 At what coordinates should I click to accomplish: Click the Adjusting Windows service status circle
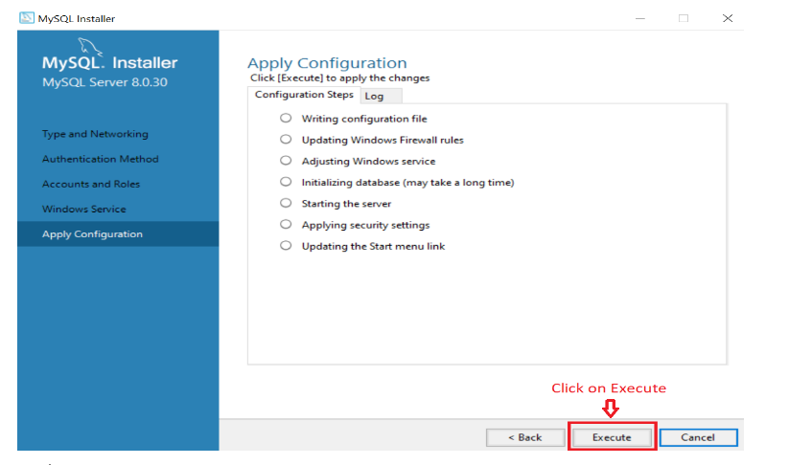pos(286,160)
